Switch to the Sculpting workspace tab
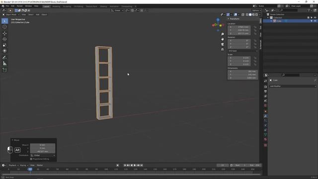The height and width of the screenshot is (179, 318). pyautogui.click(x=67, y=6)
